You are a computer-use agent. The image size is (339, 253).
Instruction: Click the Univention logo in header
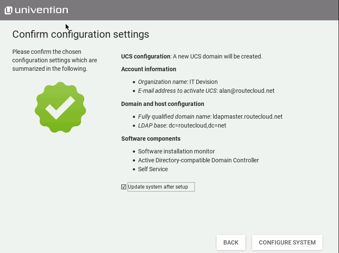click(36, 10)
